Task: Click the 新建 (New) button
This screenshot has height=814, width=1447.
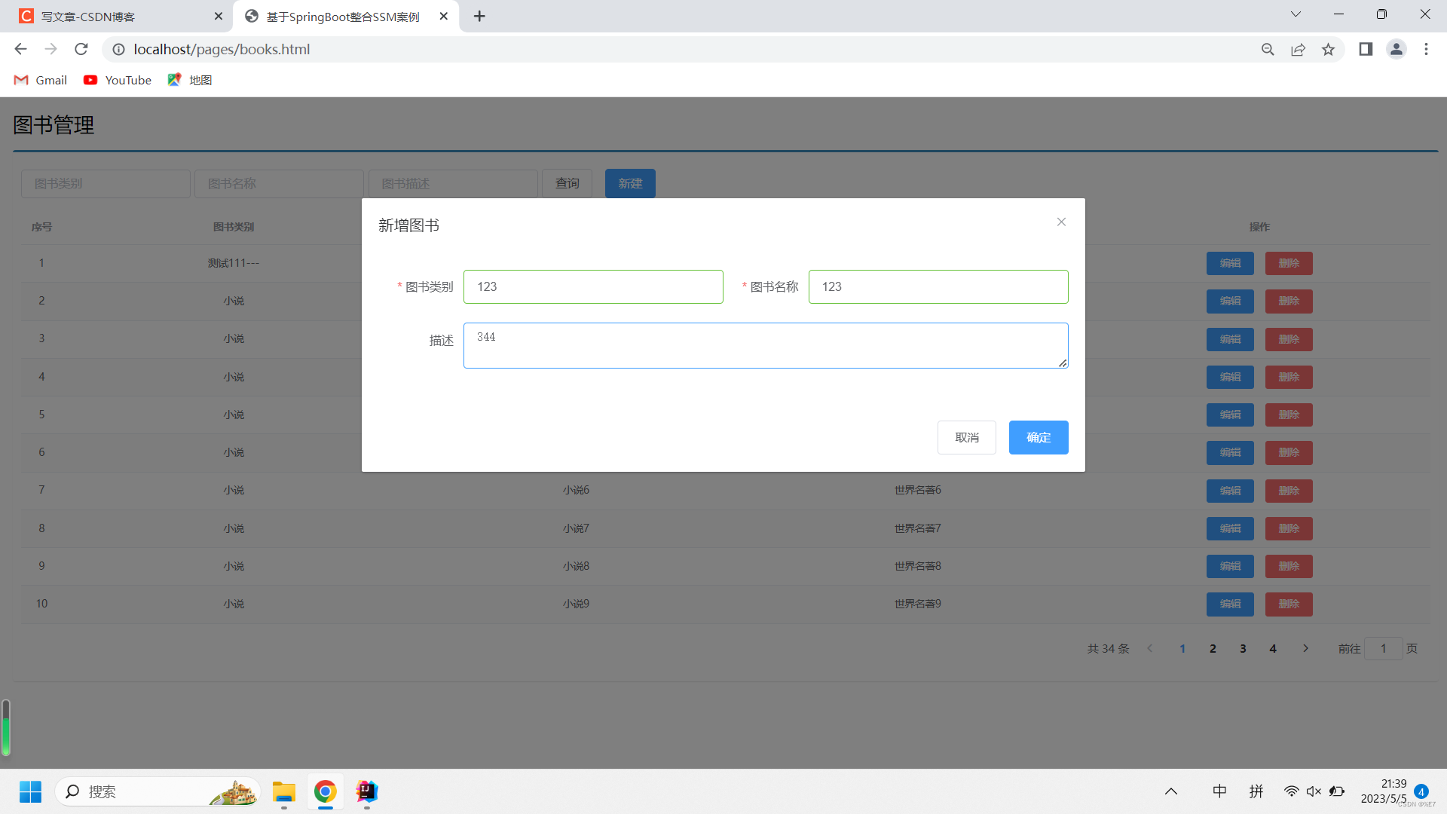Action: tap(630, 183)
